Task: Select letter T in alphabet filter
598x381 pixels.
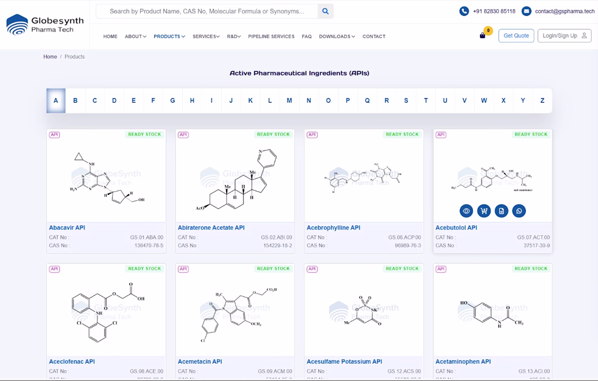Action: click(x=426, y=101)
